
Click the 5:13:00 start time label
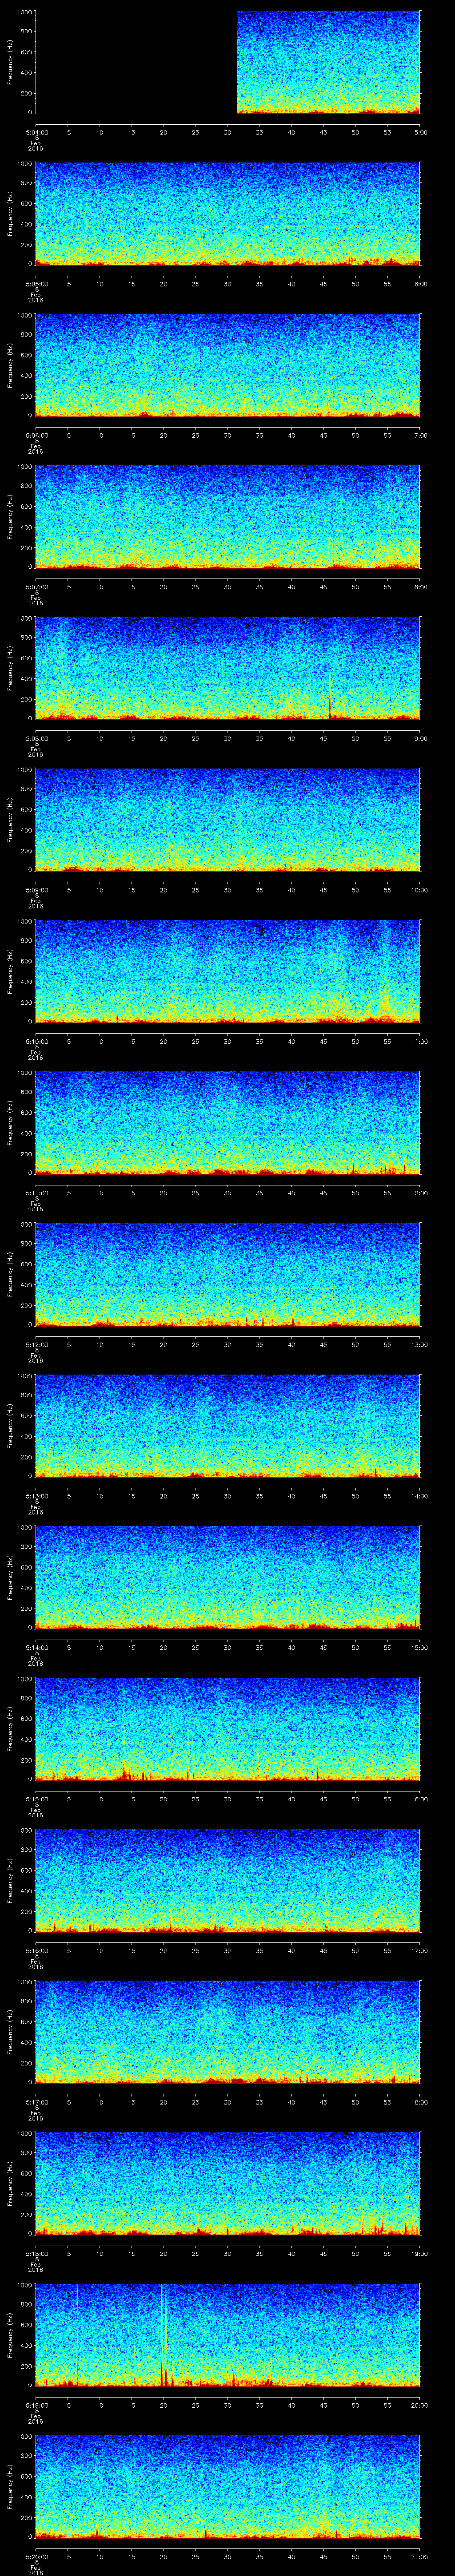[x=36, y=1496]
